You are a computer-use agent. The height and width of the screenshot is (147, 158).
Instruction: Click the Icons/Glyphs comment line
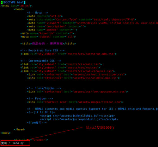(x=44, y=88)
